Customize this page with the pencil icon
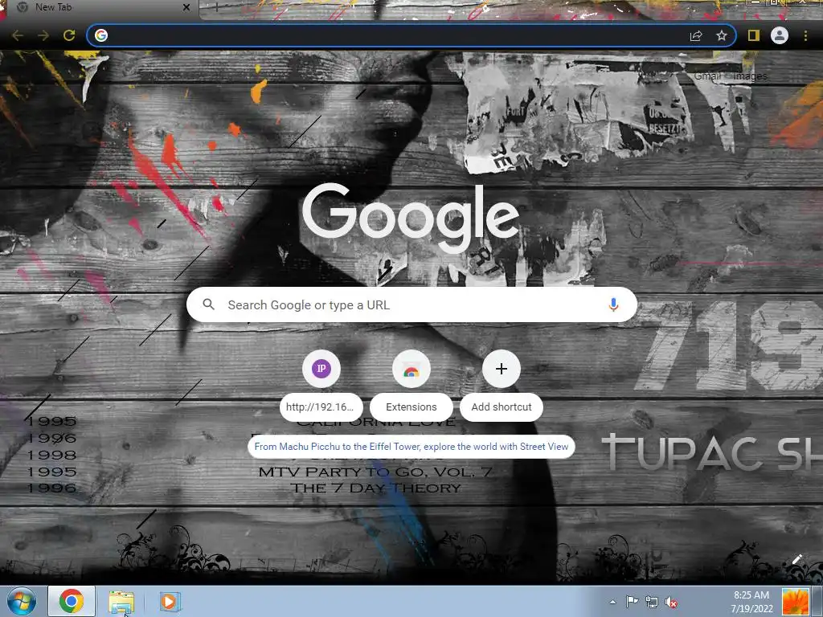Screen dimensions: 823x617 796,559
